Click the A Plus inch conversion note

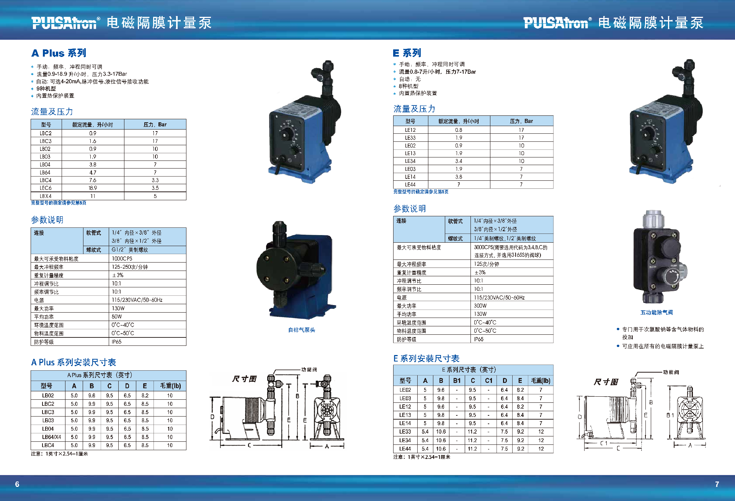59,454
